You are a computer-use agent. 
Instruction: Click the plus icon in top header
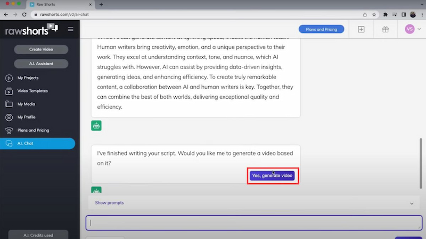[361, 29]
